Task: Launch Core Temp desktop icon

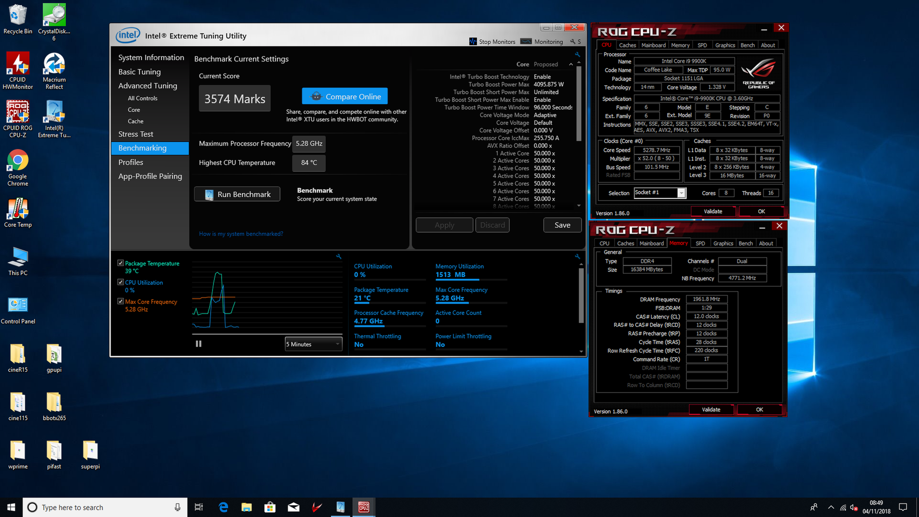Action: click(x=18, y=213)
